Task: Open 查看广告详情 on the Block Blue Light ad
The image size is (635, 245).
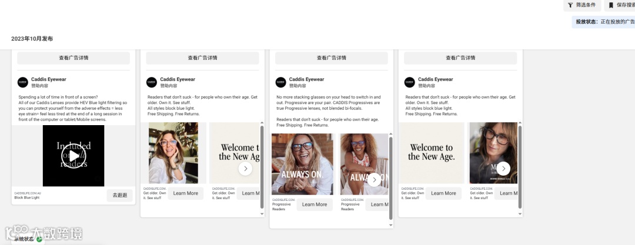Action: (73, 58)
